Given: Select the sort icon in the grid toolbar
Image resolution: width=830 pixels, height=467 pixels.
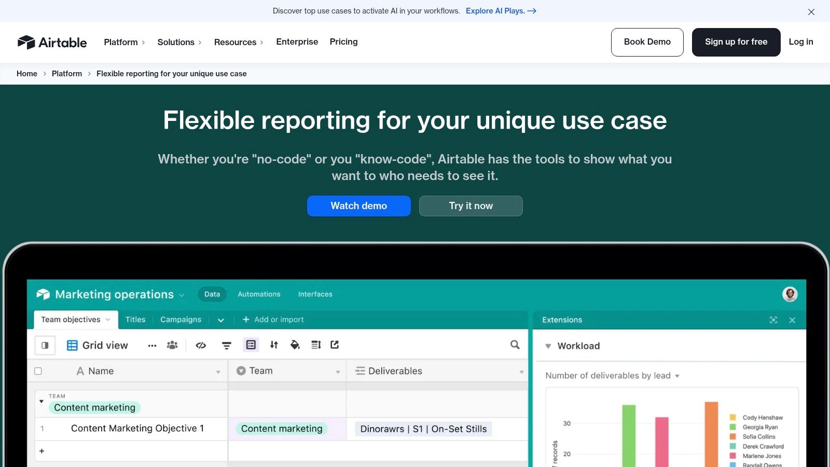Looking at the screenshot, I should [x=274, y=345].
